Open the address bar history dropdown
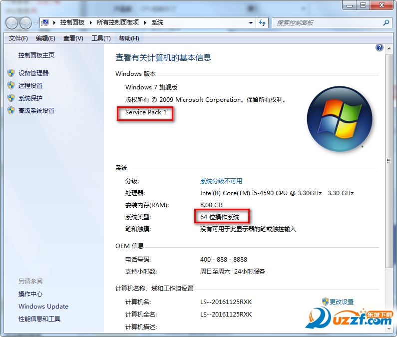 coord(251,23)
